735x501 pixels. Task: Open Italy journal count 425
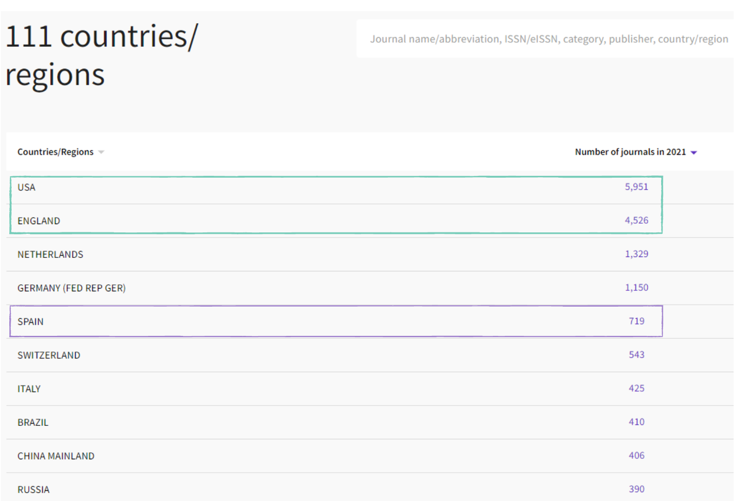(x=637, y=388)
